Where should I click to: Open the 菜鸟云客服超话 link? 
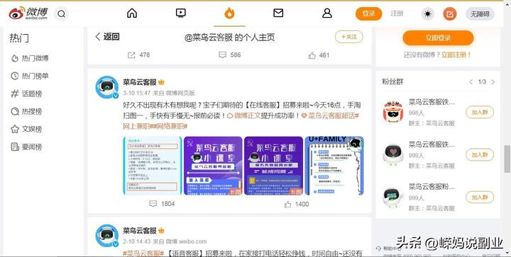tap(330, 115)
